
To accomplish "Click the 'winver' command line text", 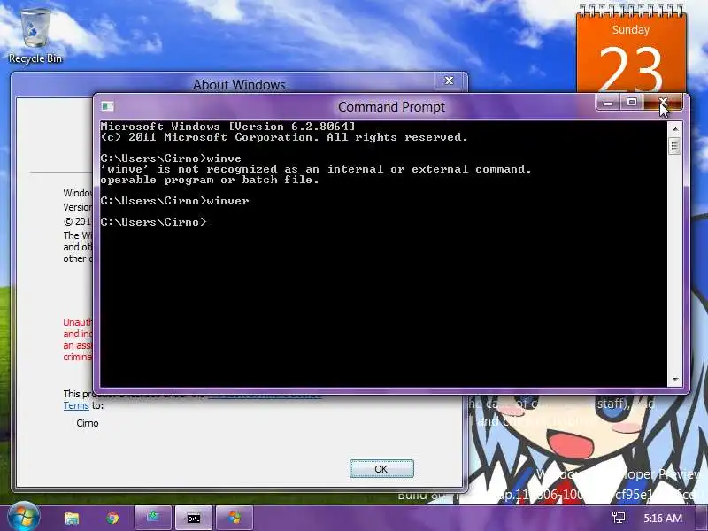I will (174, 201).
